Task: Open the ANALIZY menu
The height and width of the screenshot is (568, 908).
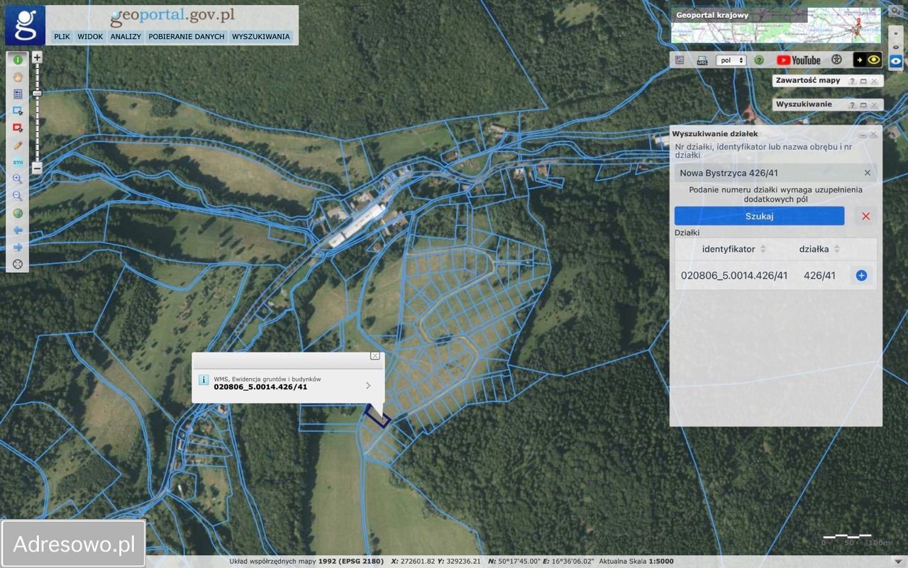Action: tap(126, 36)
